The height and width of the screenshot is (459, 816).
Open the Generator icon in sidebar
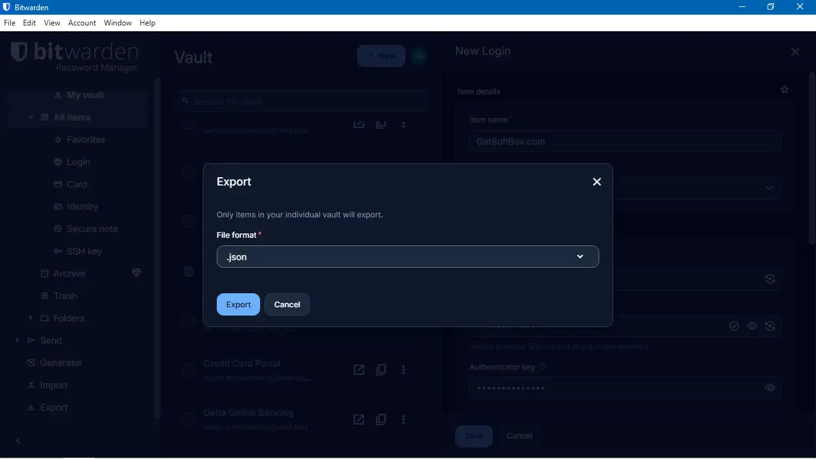click(x=31, y=363)
